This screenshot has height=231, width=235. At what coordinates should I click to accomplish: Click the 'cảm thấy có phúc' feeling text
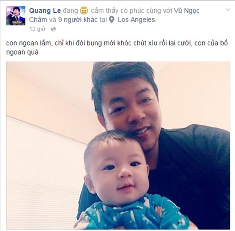(x=117, y=11)
